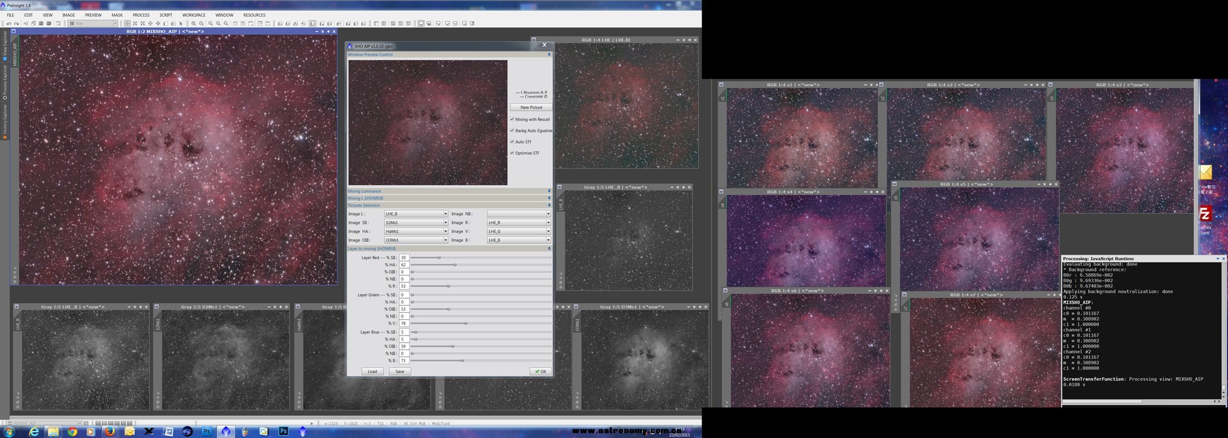
Task: Collapse the Layer to mixing SHONRVB section
Action: pos(549,249)
